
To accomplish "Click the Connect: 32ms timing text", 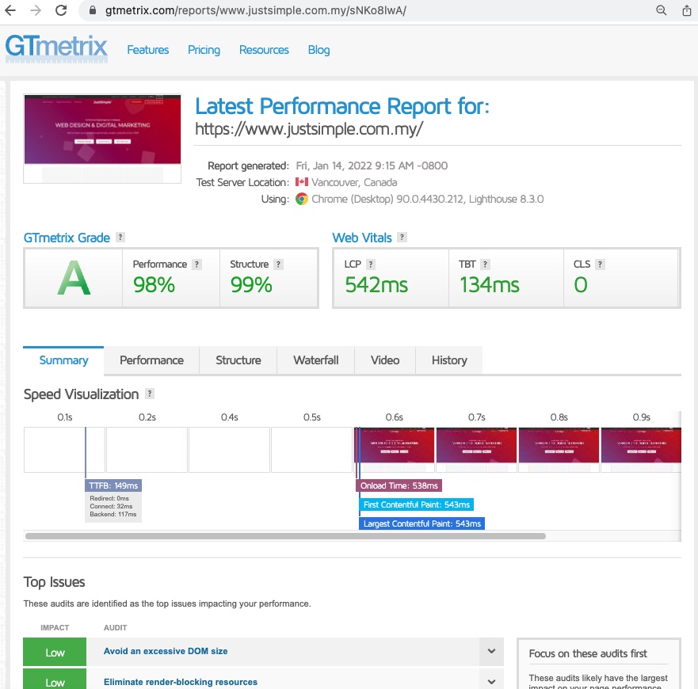I will tap(111, 506).
